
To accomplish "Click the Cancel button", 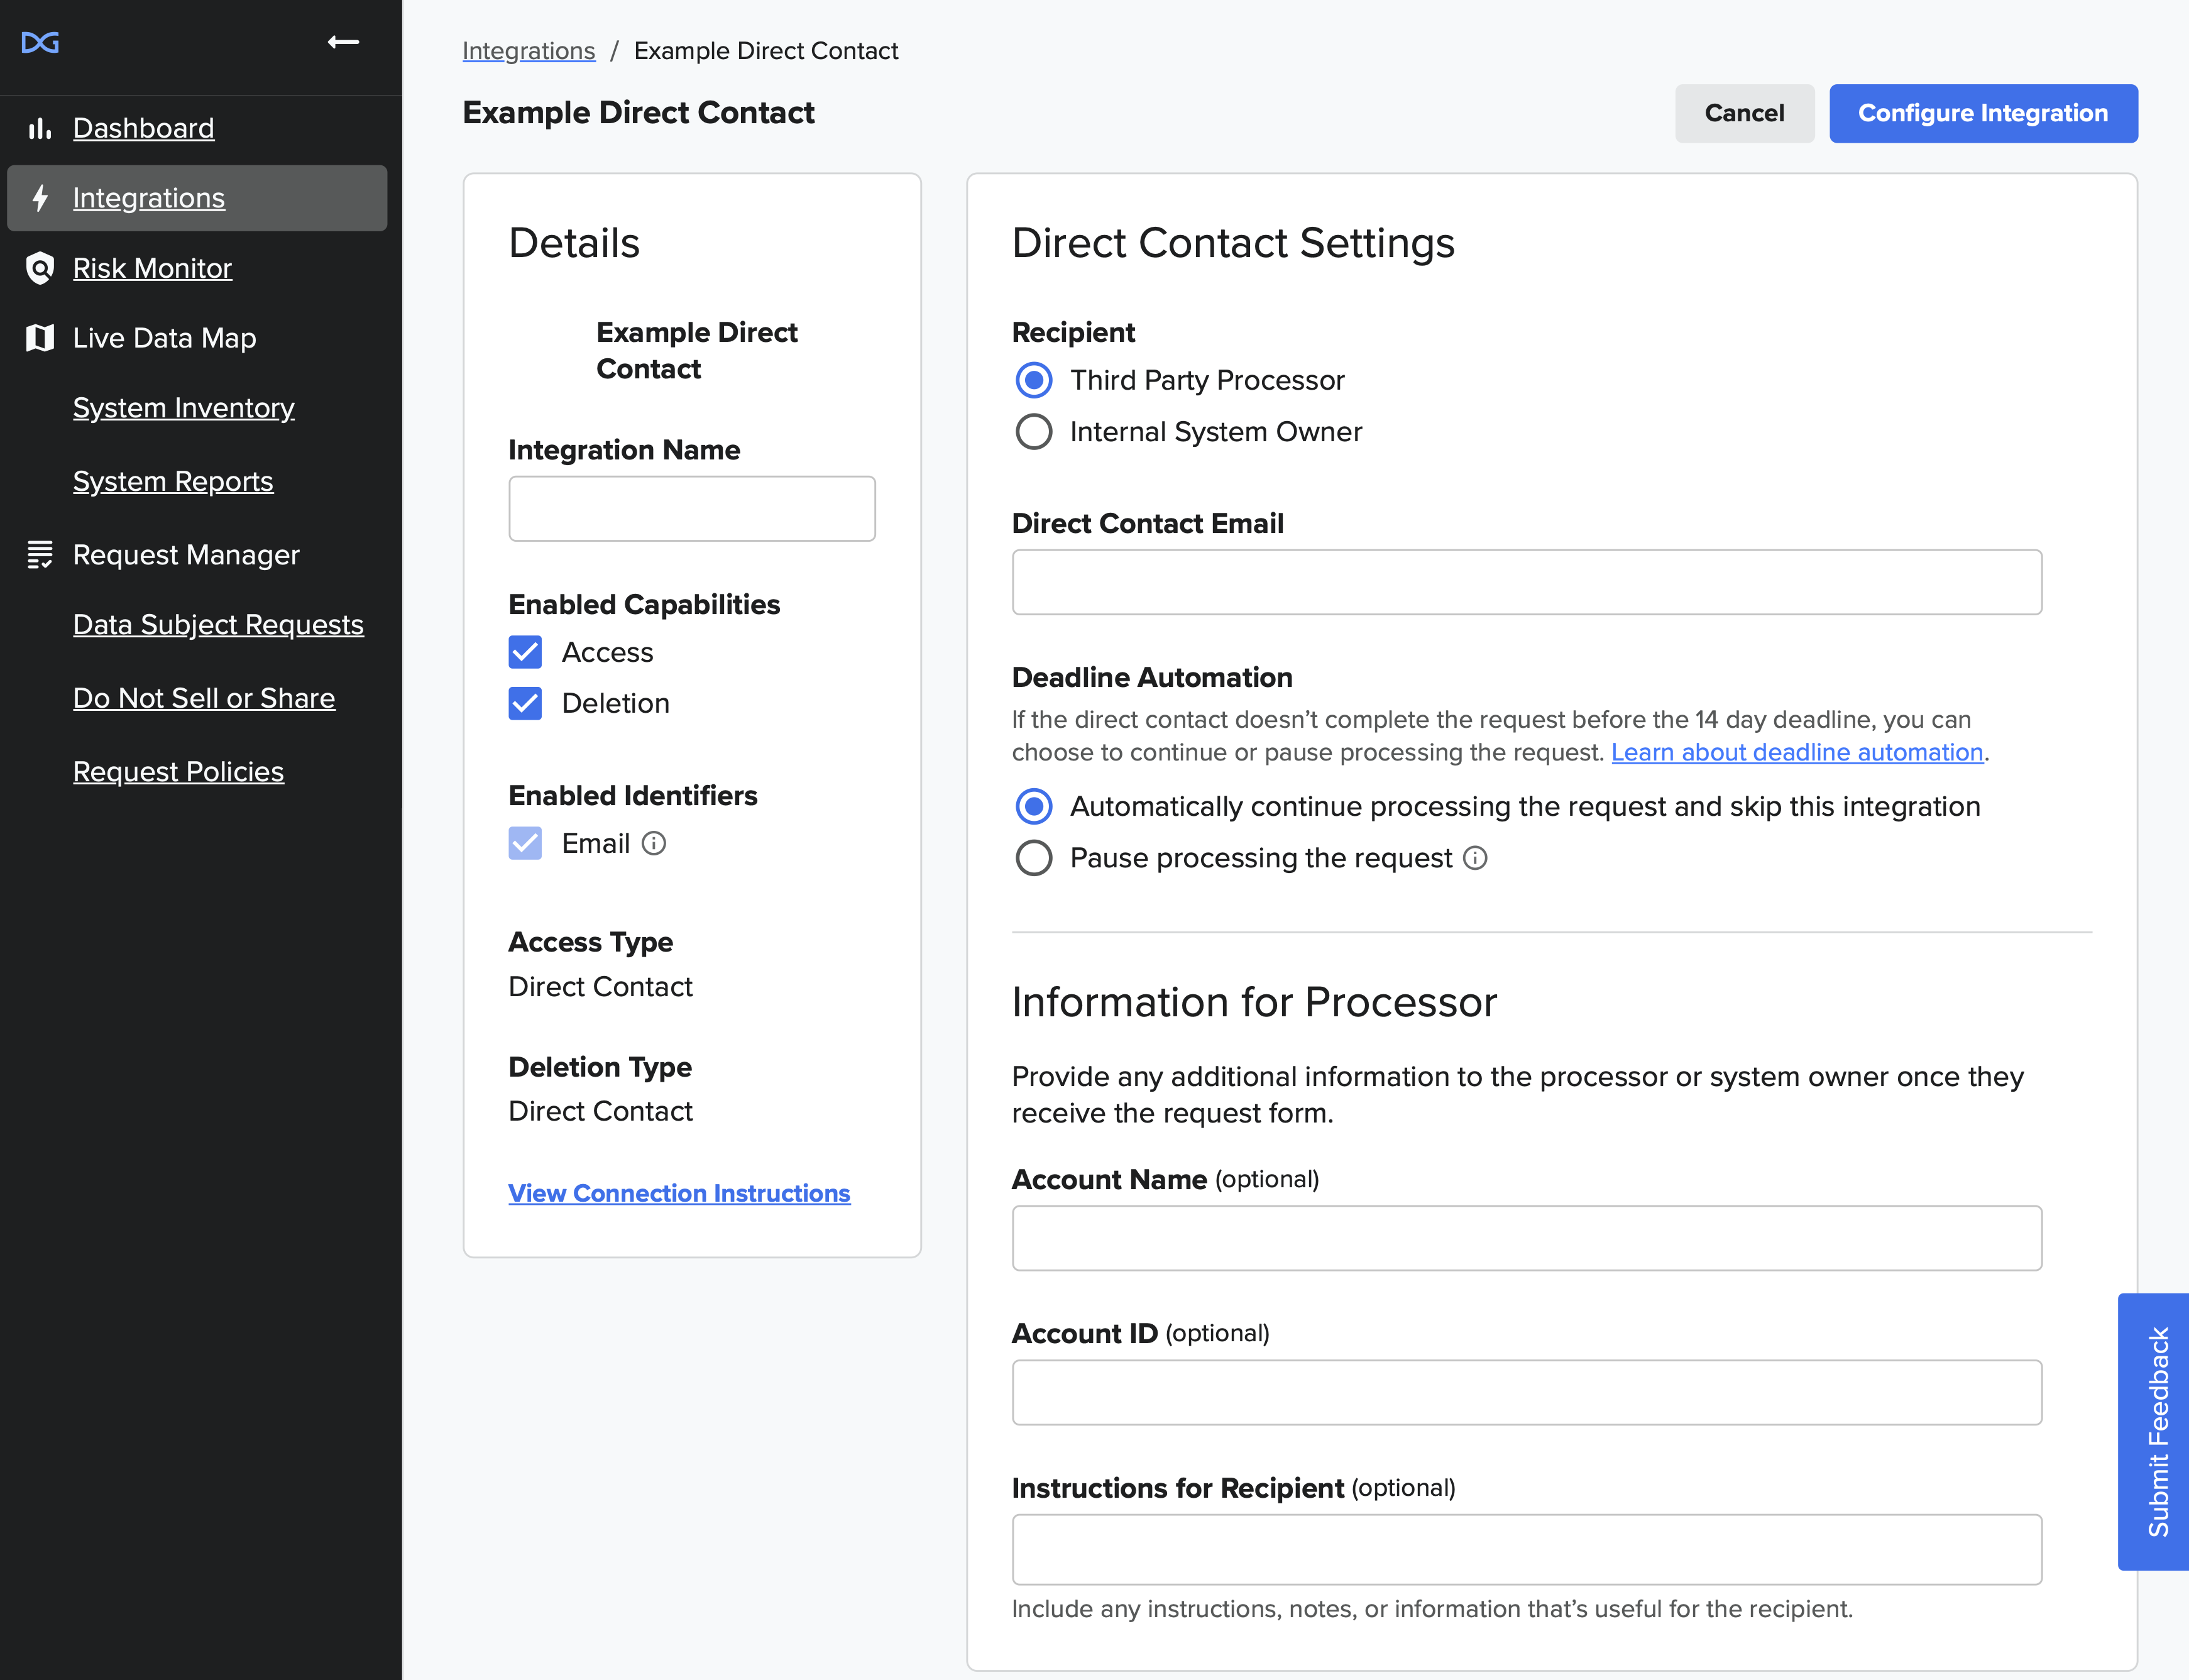I will pos(1744,113).
